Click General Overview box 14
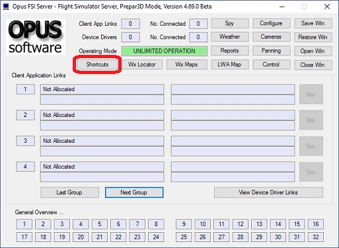This screenshot has width=339, height=248. coord(278,224)
